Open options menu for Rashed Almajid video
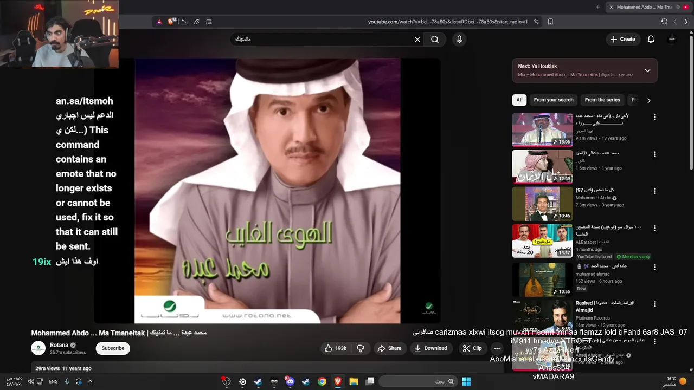 click(654, 304)
